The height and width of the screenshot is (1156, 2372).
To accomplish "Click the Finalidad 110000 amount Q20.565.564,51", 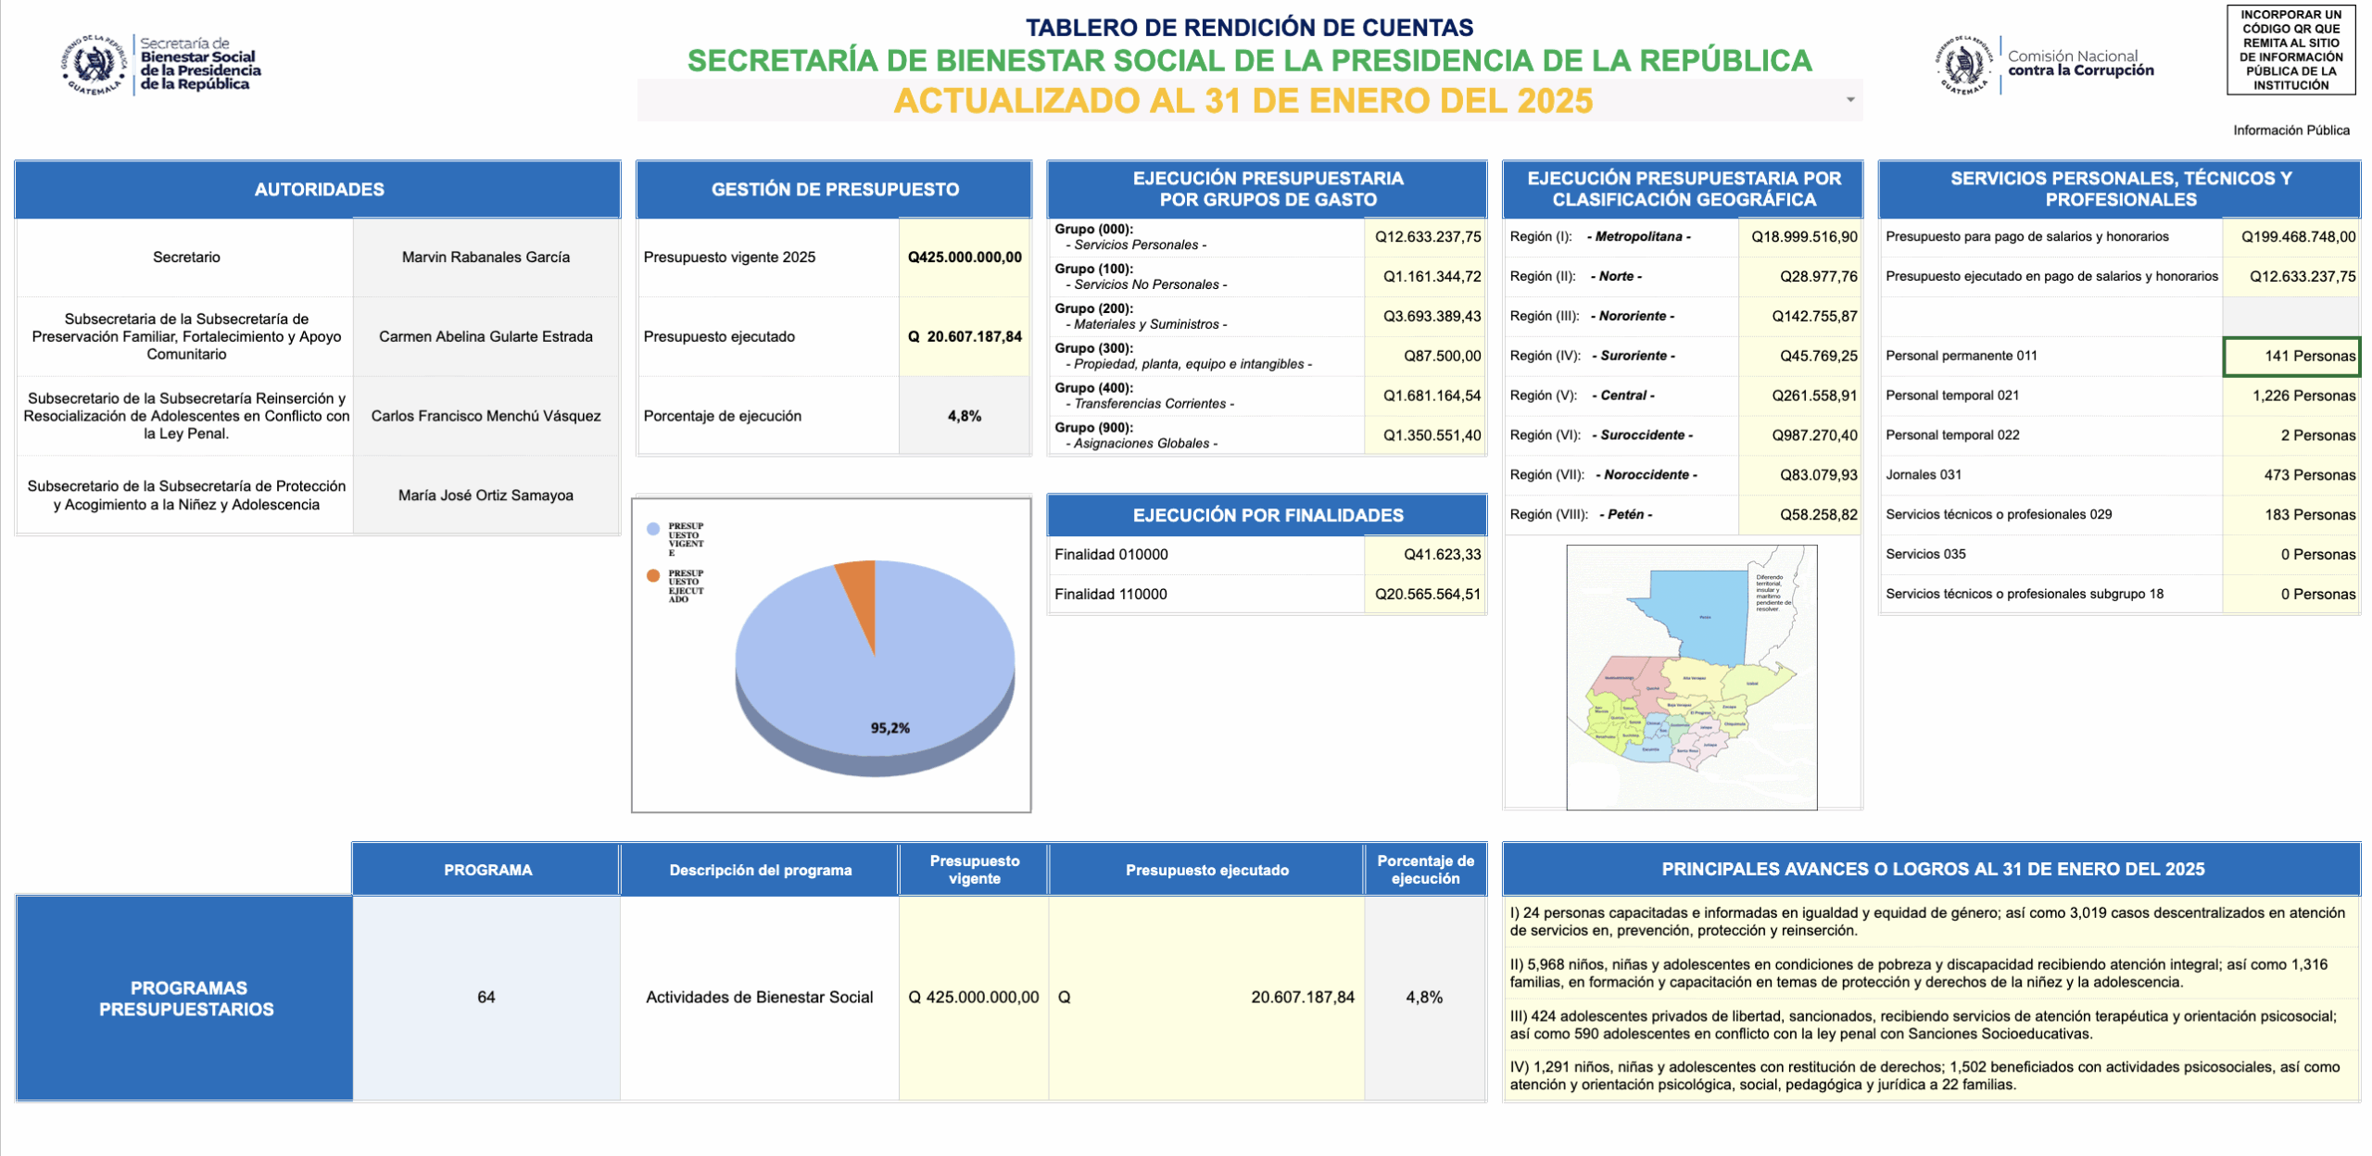I will [1426, 595].
